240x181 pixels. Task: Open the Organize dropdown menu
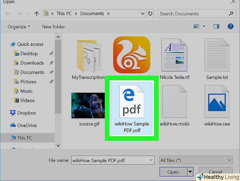coord(19,27)
